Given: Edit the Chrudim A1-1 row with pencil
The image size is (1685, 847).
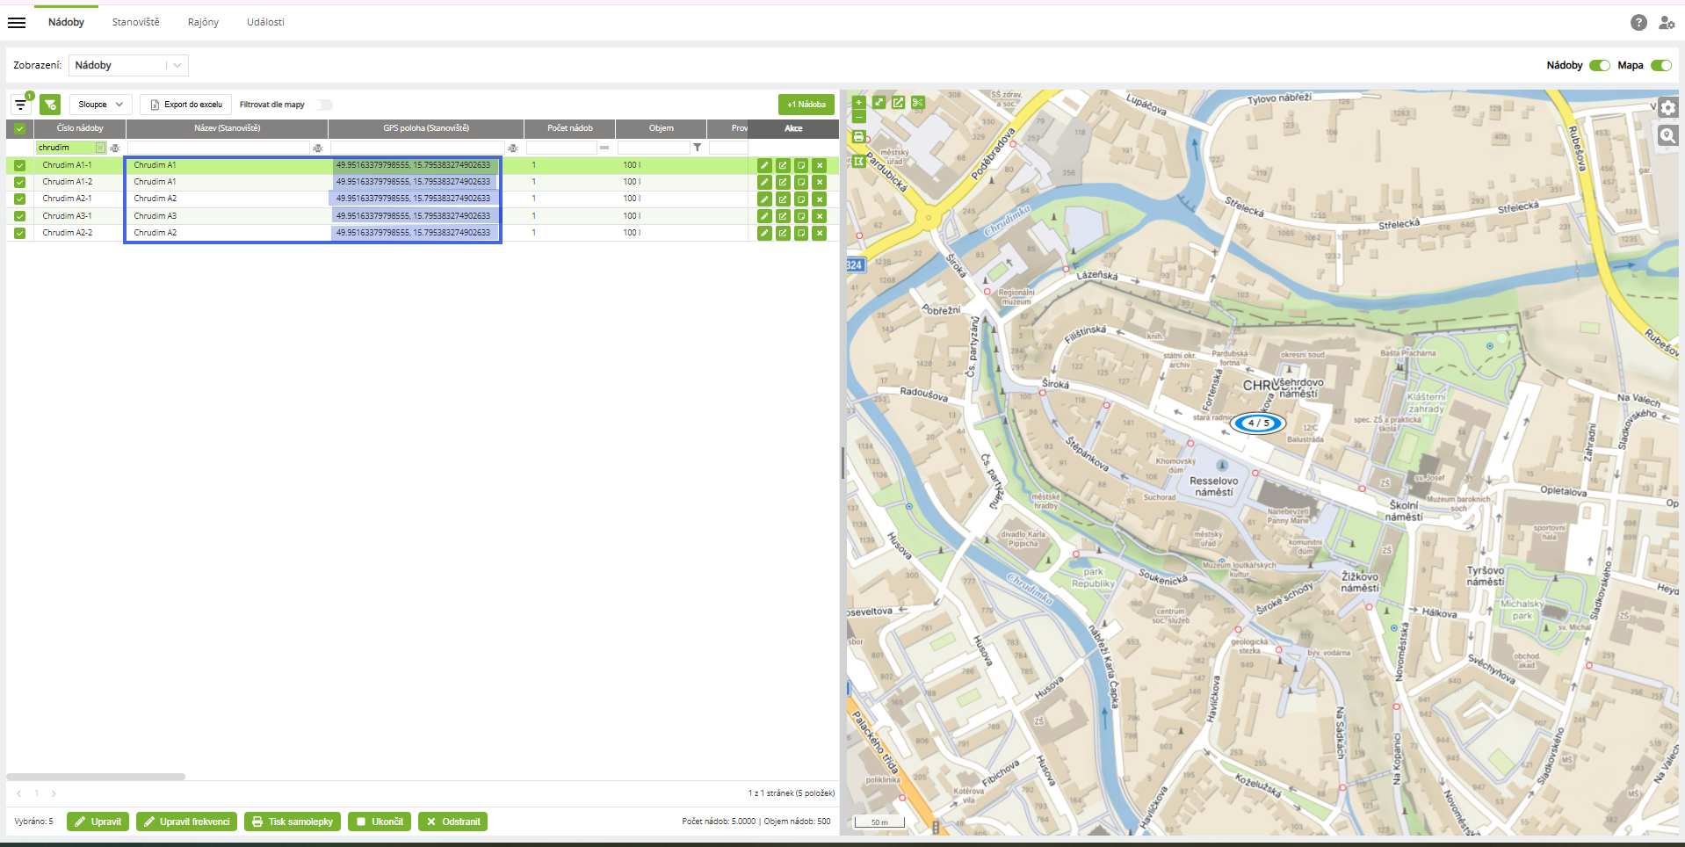Looking at the screenshot, I should tap(764, 165).
